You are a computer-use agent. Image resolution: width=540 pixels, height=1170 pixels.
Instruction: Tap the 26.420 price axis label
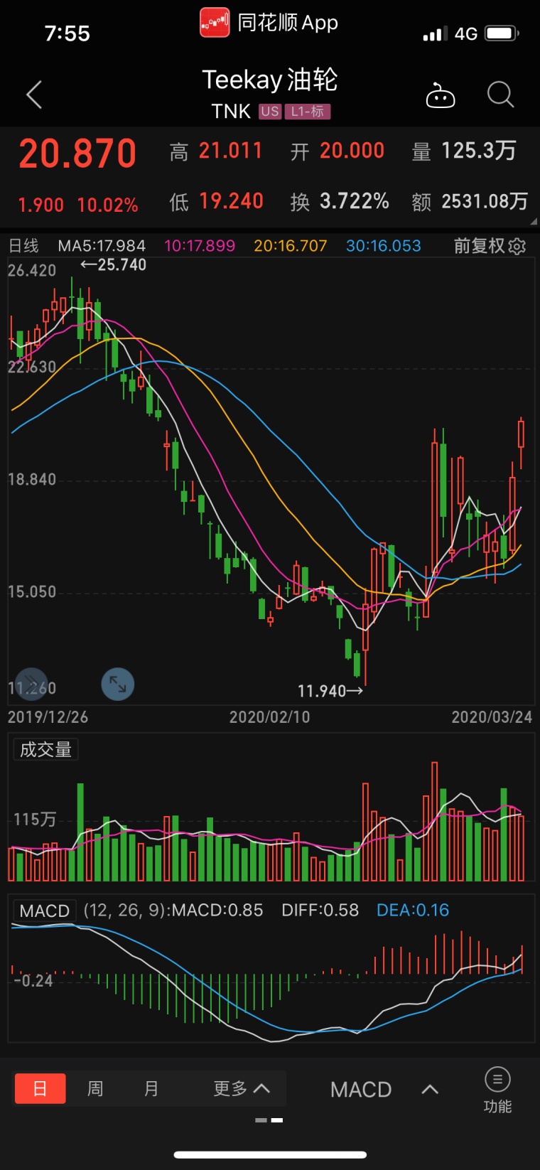click(32, 271)
